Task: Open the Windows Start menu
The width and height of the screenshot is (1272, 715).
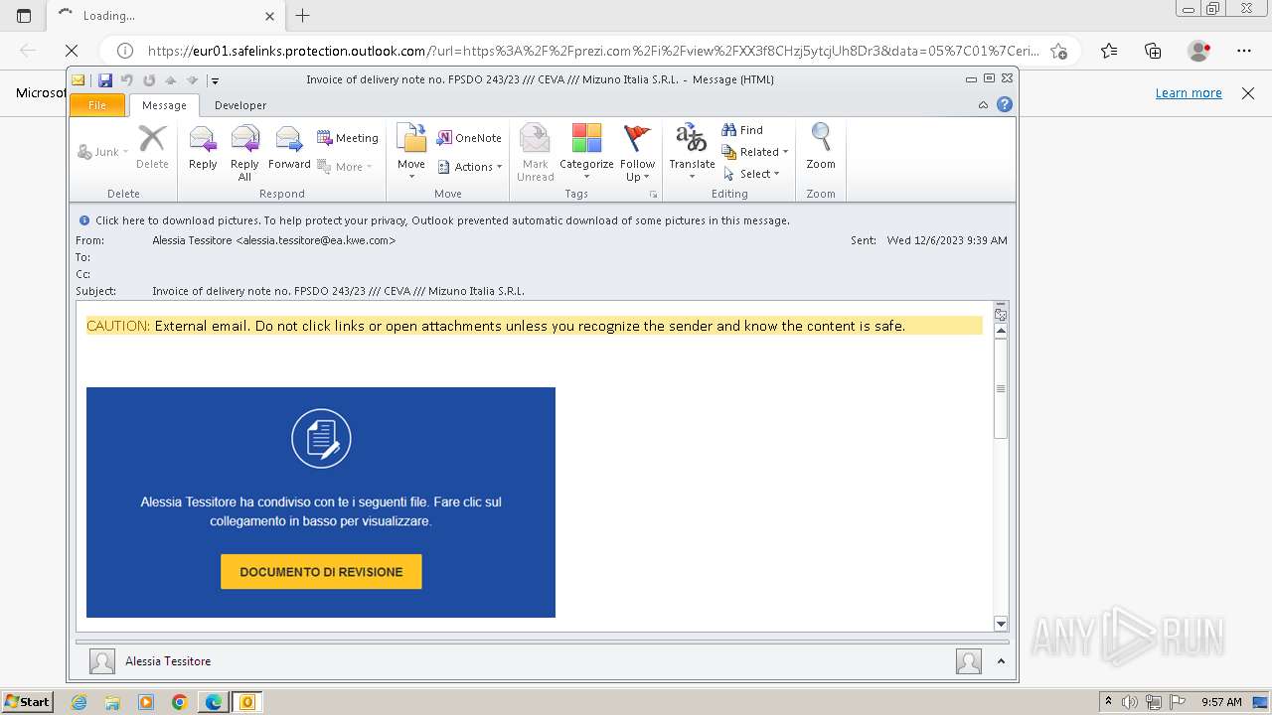Action: (28, 701)
